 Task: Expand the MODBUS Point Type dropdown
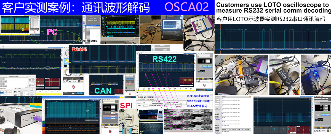click(157, 106)
